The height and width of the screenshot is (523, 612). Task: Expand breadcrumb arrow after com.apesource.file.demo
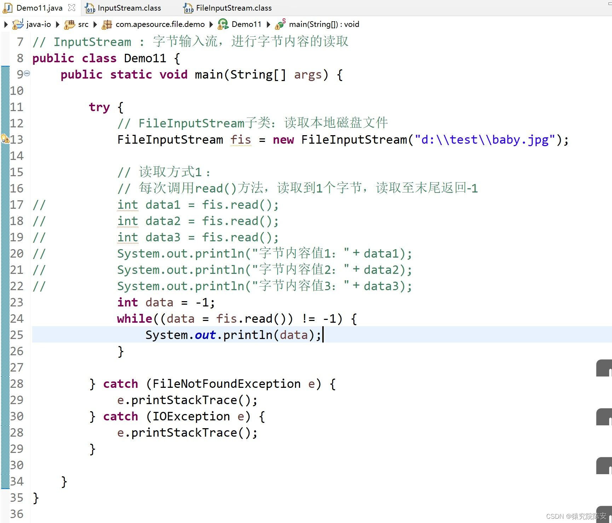[211, 24]
